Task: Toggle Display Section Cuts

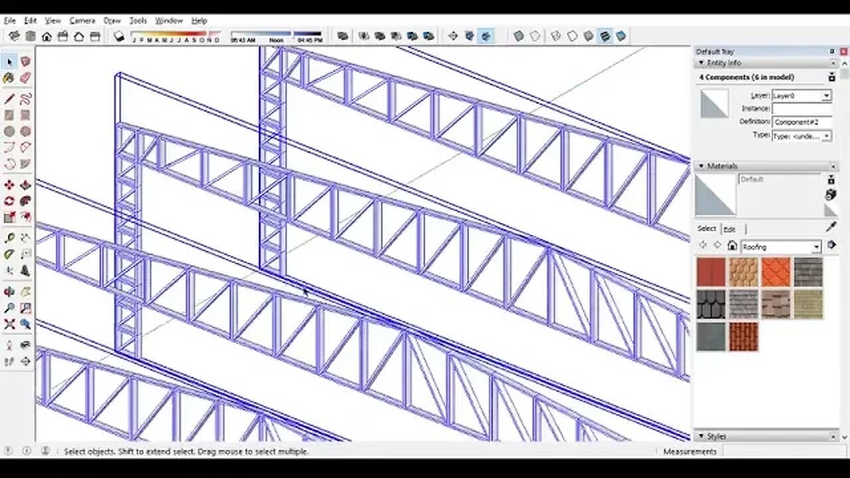Action: pos(485,37)
